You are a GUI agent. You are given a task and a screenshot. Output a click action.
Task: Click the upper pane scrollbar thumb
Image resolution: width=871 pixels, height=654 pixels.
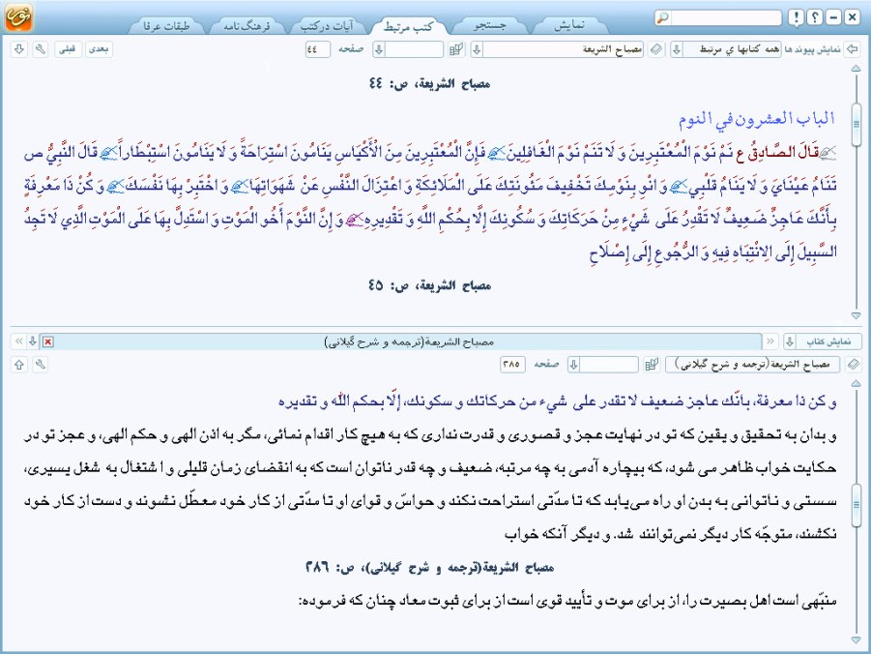[x=856, y=124]
